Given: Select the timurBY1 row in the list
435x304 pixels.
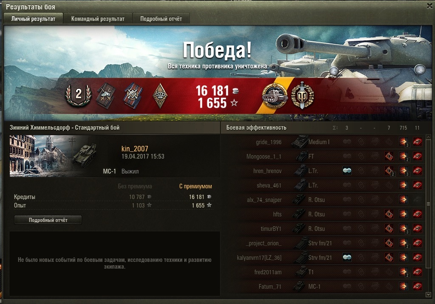Looking at the screenshot, I should point(327,229).
